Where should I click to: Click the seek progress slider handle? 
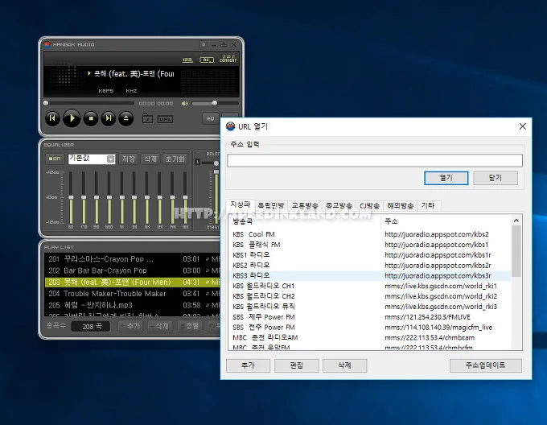pyautogui.click(x=46, y=103)
